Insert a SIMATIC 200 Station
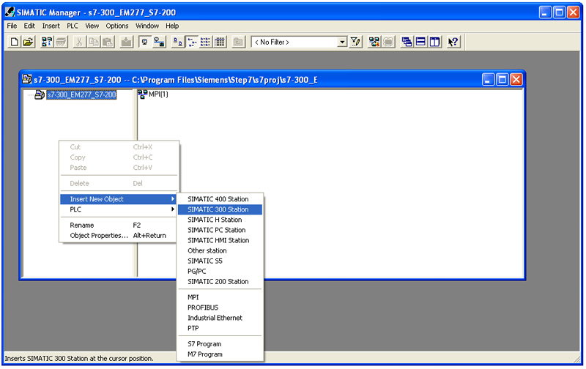 point(220,282)
